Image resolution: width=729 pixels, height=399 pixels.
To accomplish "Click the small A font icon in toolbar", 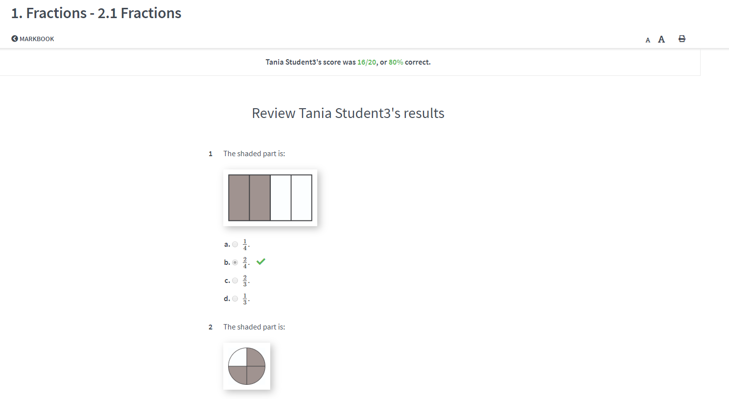I will (648, 39).
